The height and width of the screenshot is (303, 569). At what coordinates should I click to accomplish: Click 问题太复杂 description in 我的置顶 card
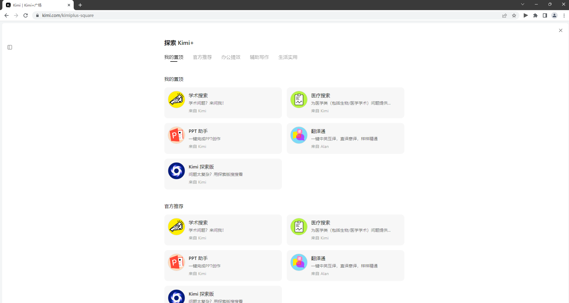[x=216, y=174]
